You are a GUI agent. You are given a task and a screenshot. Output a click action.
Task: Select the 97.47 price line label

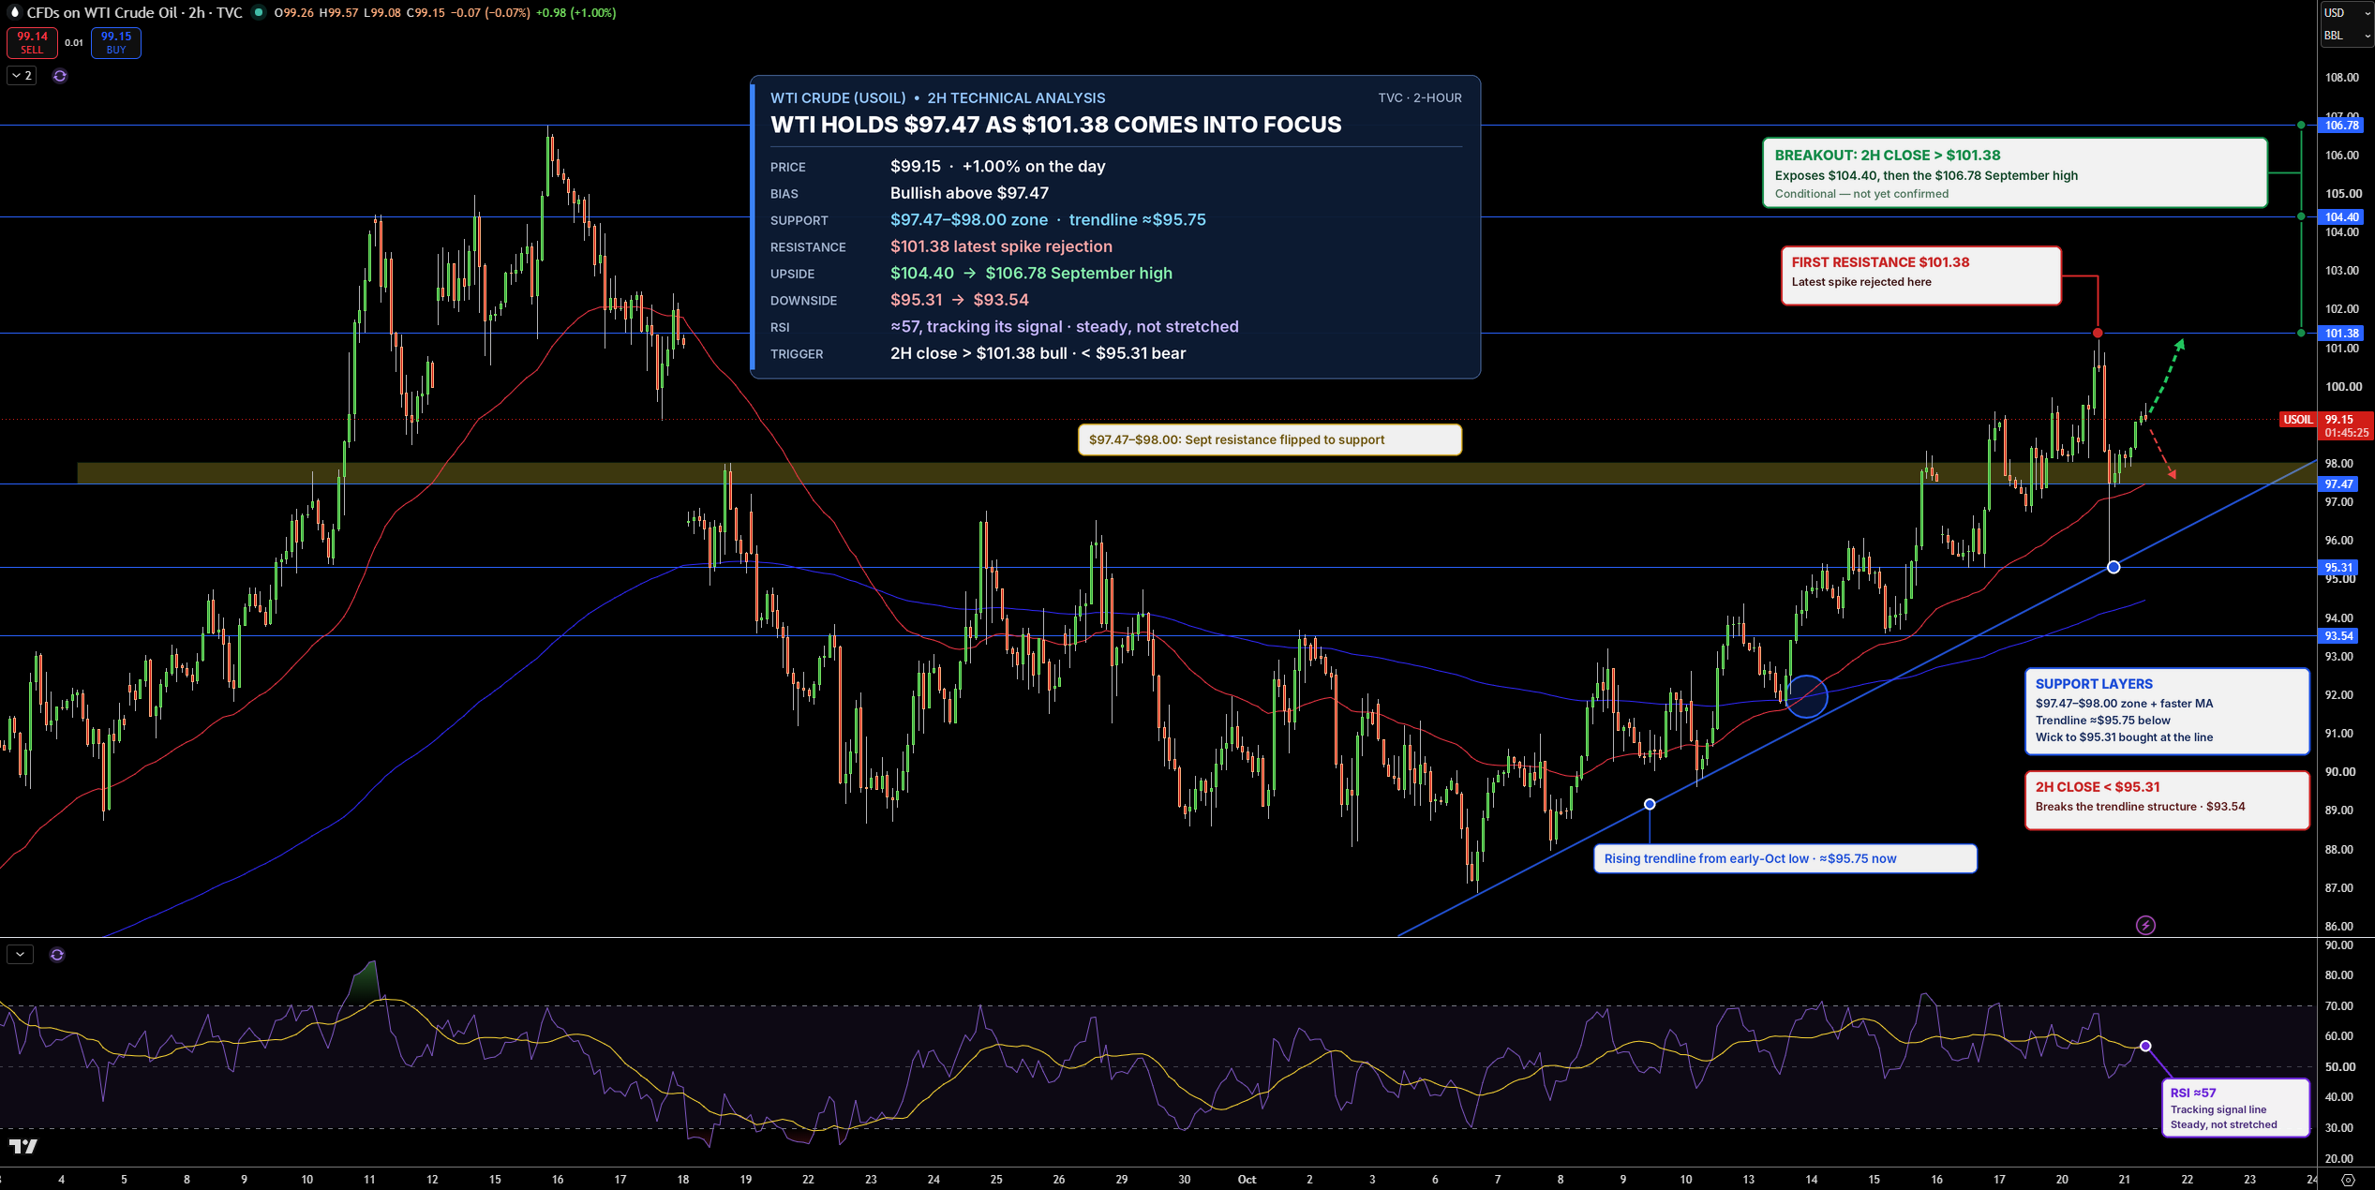pos(2338,484)
